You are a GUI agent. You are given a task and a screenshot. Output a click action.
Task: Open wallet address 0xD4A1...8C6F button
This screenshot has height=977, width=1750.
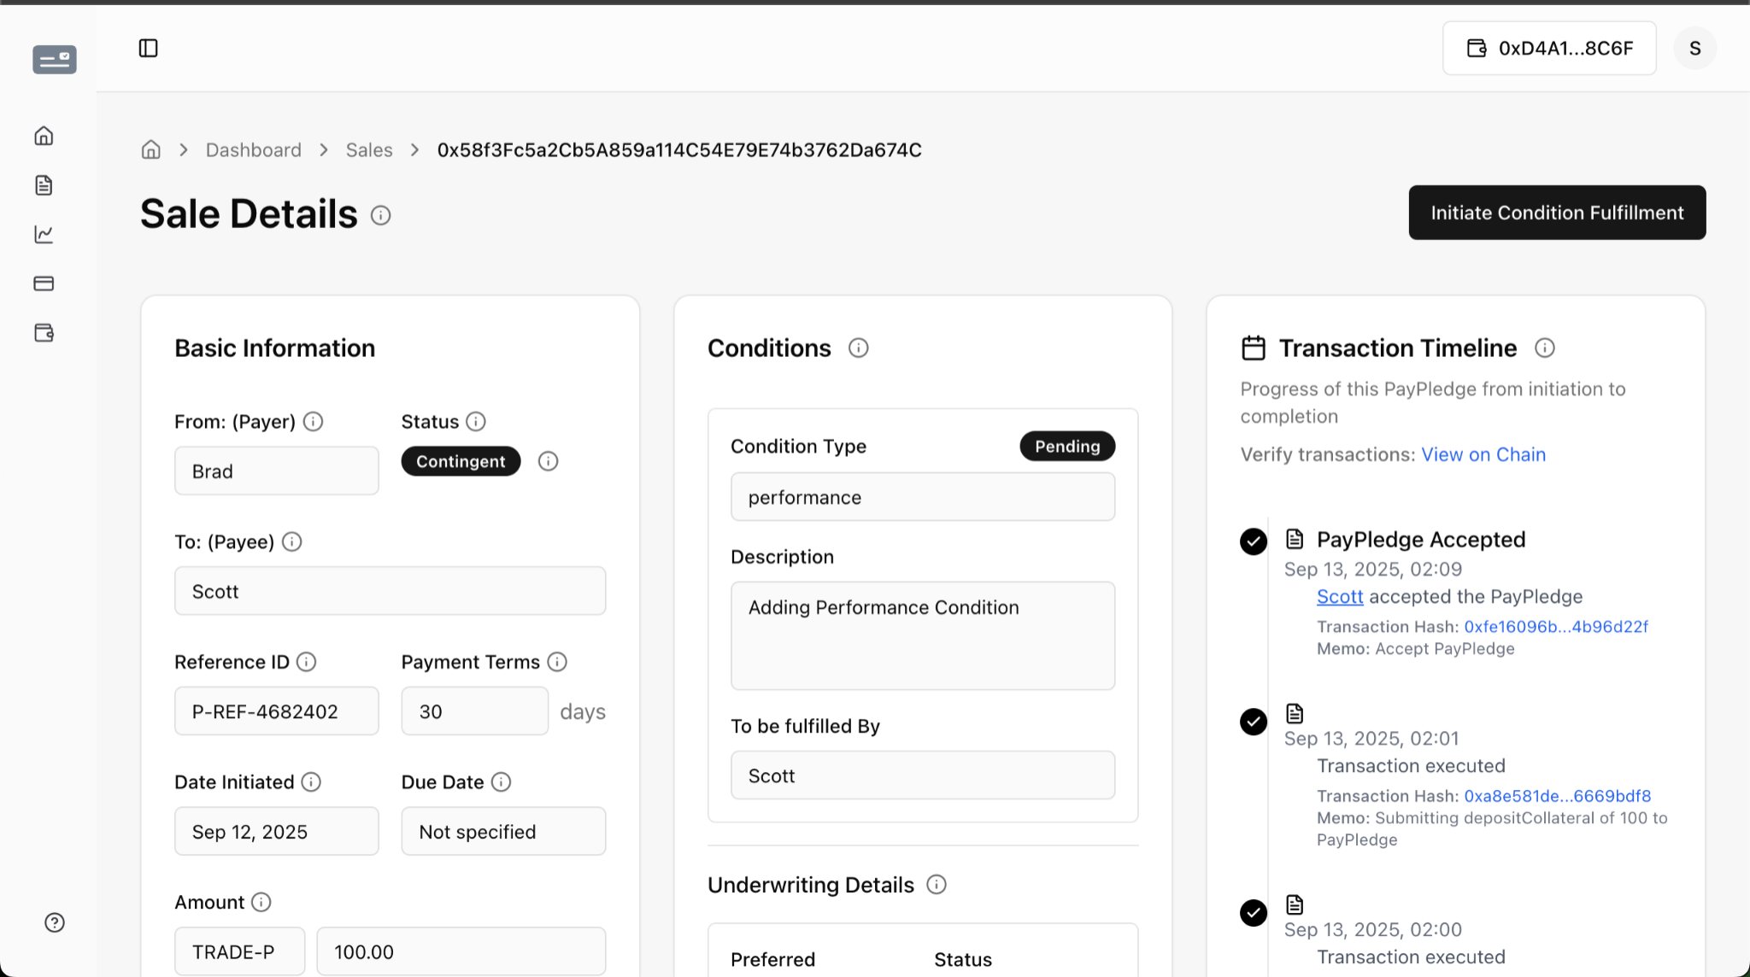click(1549, 48)
